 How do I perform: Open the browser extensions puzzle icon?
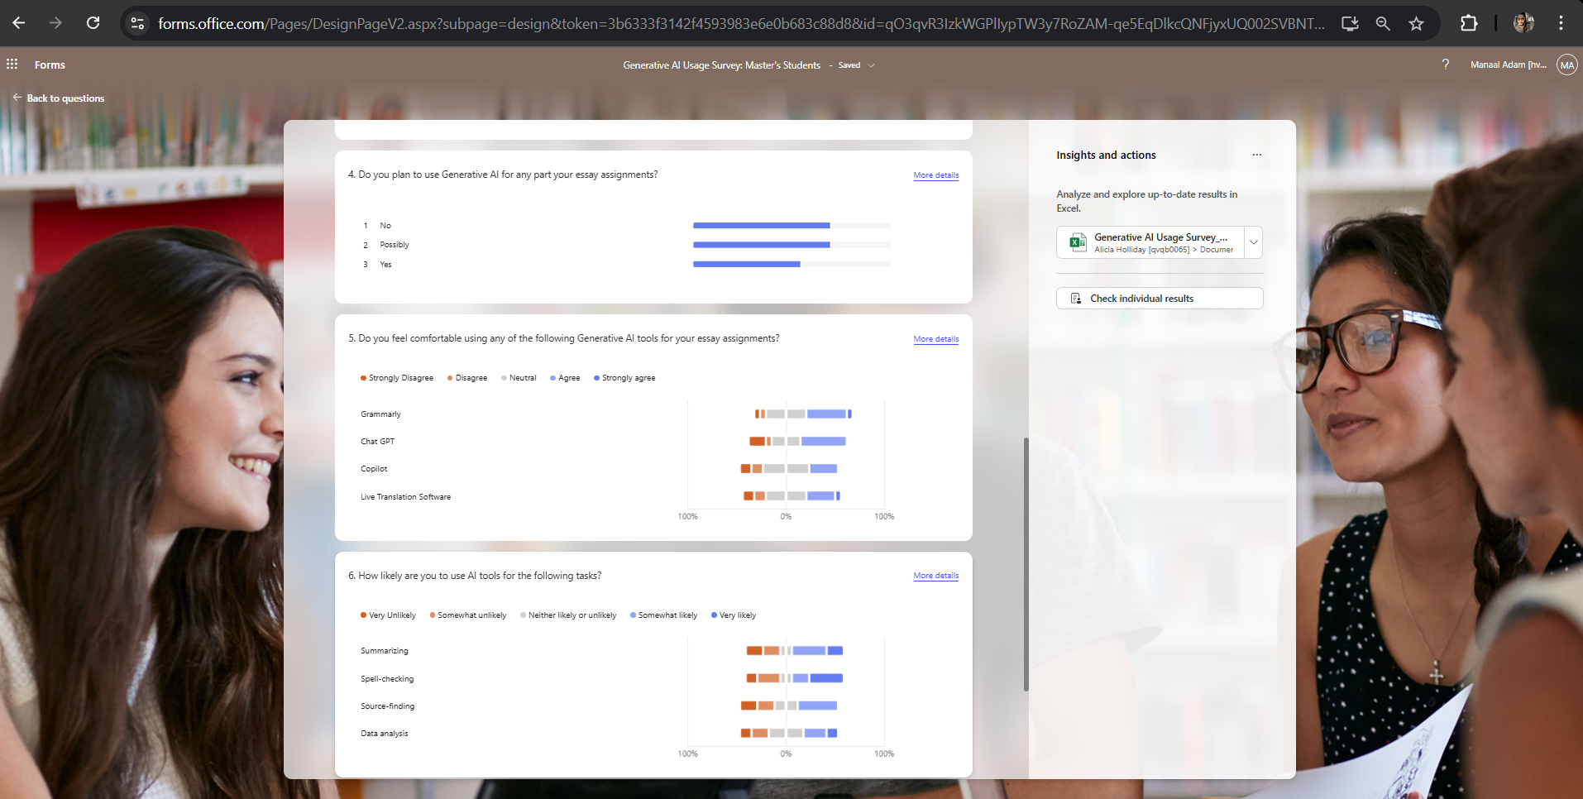pyautogui.click(x=1468, y=23)
